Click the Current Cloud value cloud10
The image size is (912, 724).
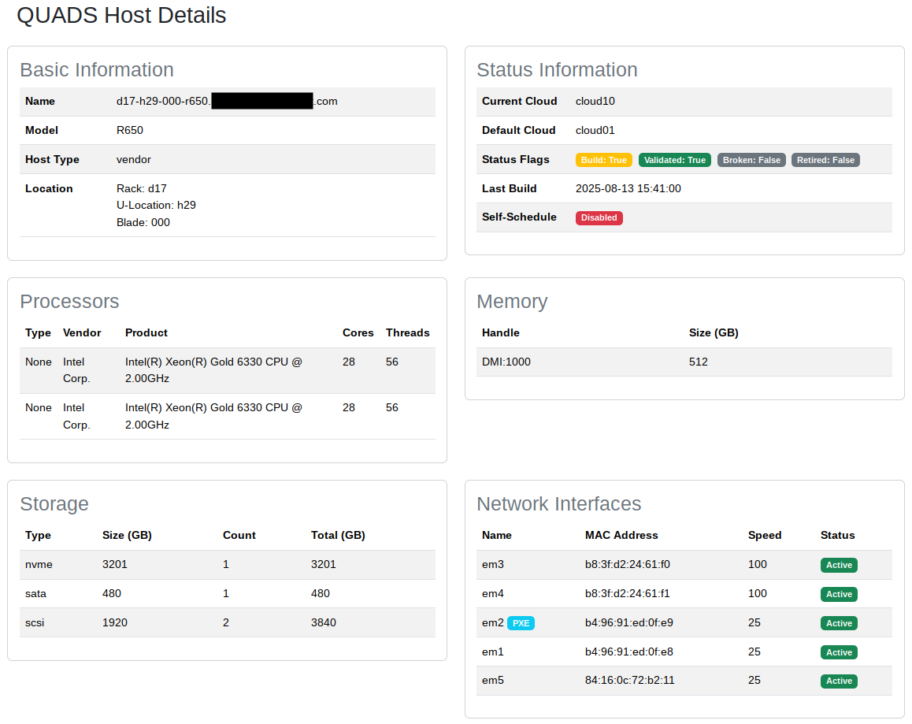coord(595,102)
